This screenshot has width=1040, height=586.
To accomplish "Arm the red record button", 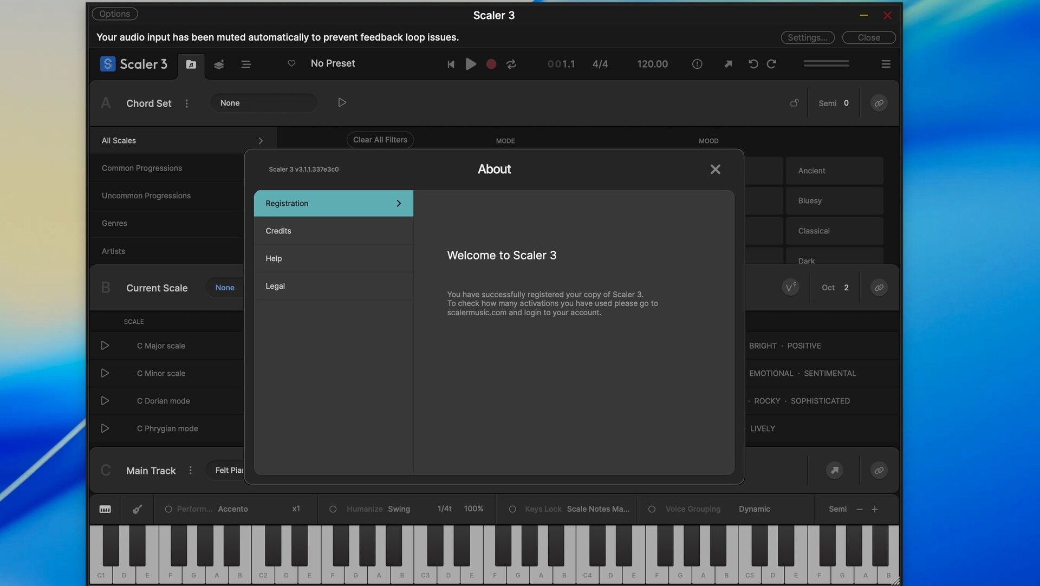I will (491, 64).
